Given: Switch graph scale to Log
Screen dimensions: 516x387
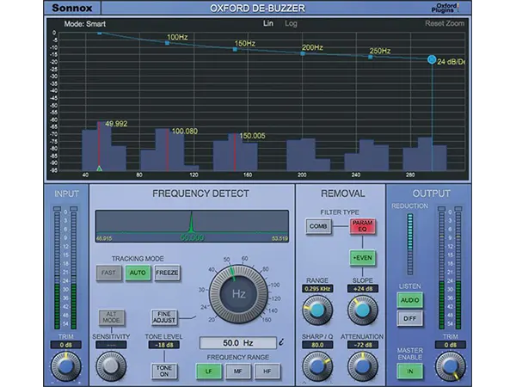Looking at the screenshot, I should tap(291, 24).
